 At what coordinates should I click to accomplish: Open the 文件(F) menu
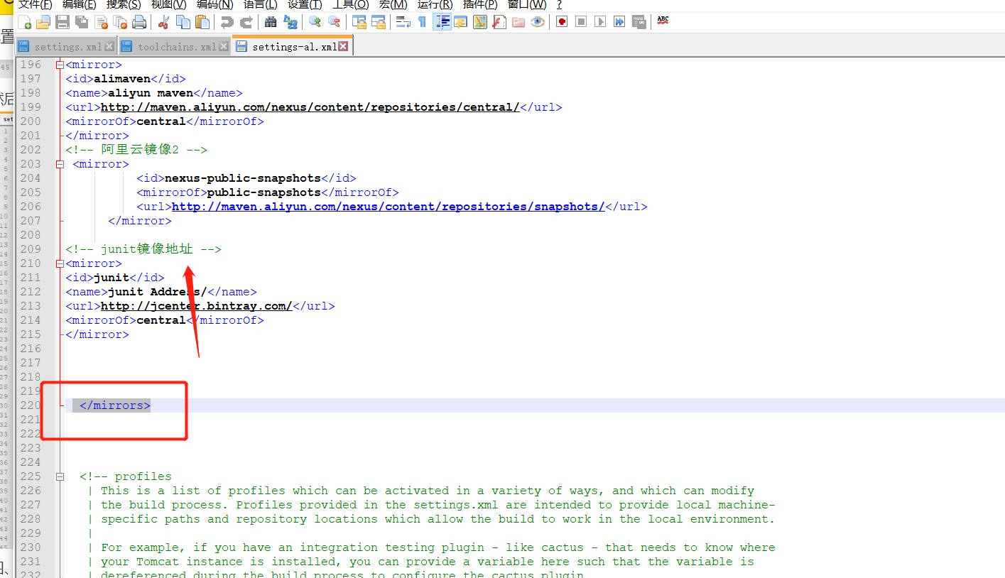pos(36,4)
